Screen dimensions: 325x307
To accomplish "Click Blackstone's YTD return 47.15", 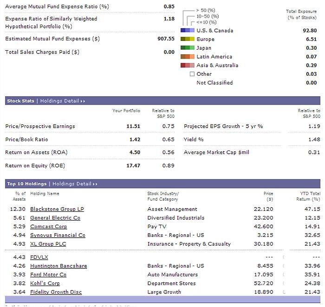I will [x=312, y=209].
